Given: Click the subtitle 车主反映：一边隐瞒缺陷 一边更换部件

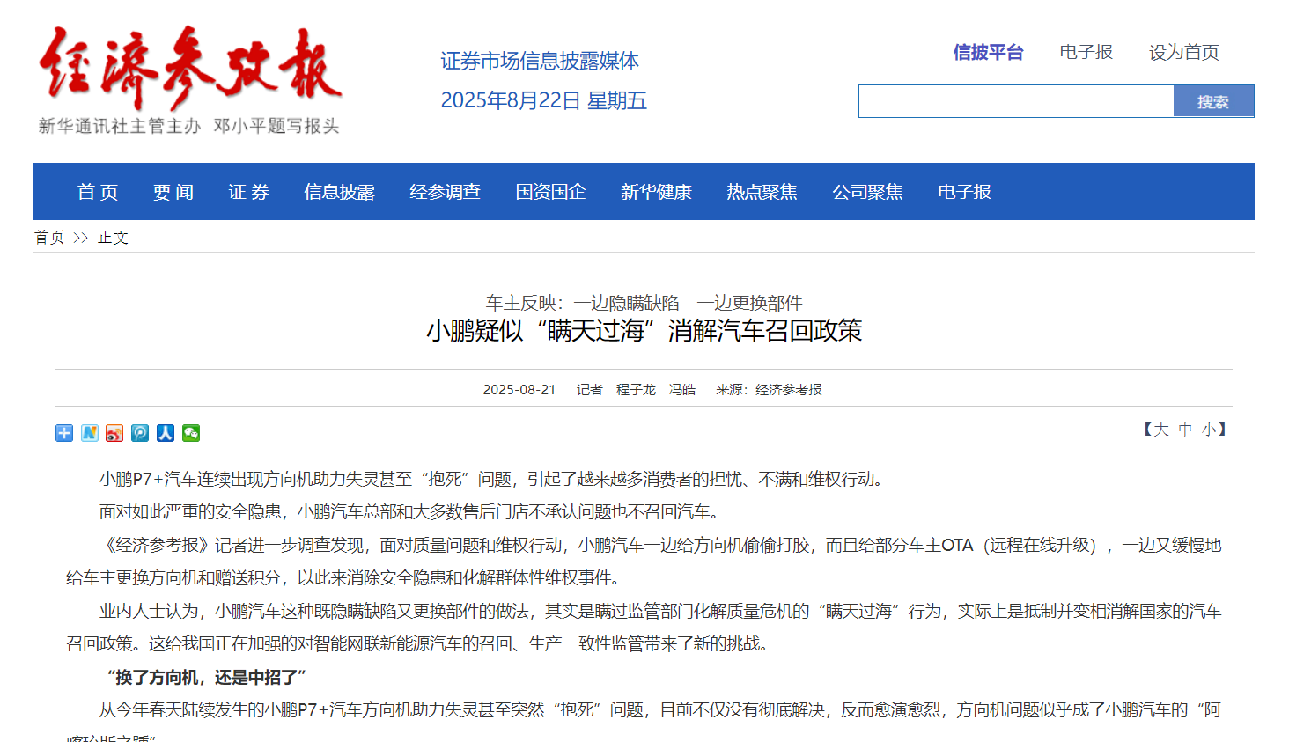Looking at the screenshot, I should (644, 303).
